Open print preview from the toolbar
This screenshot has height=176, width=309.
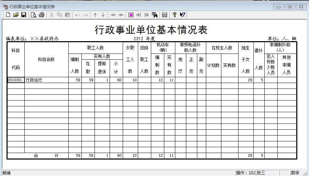click(34, 15)
